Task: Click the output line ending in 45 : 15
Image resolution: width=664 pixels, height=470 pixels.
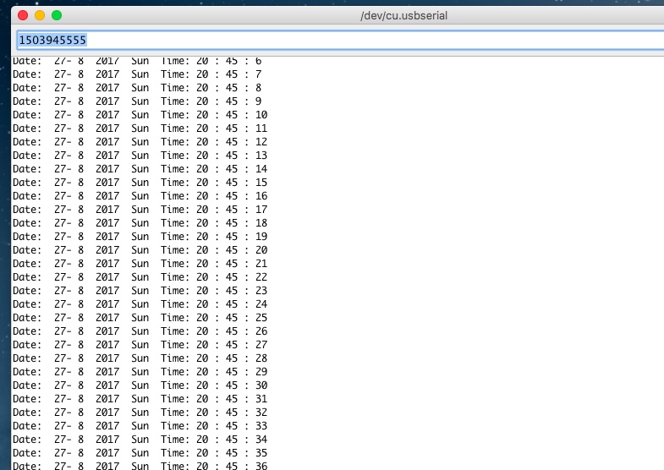Action: 140,183
